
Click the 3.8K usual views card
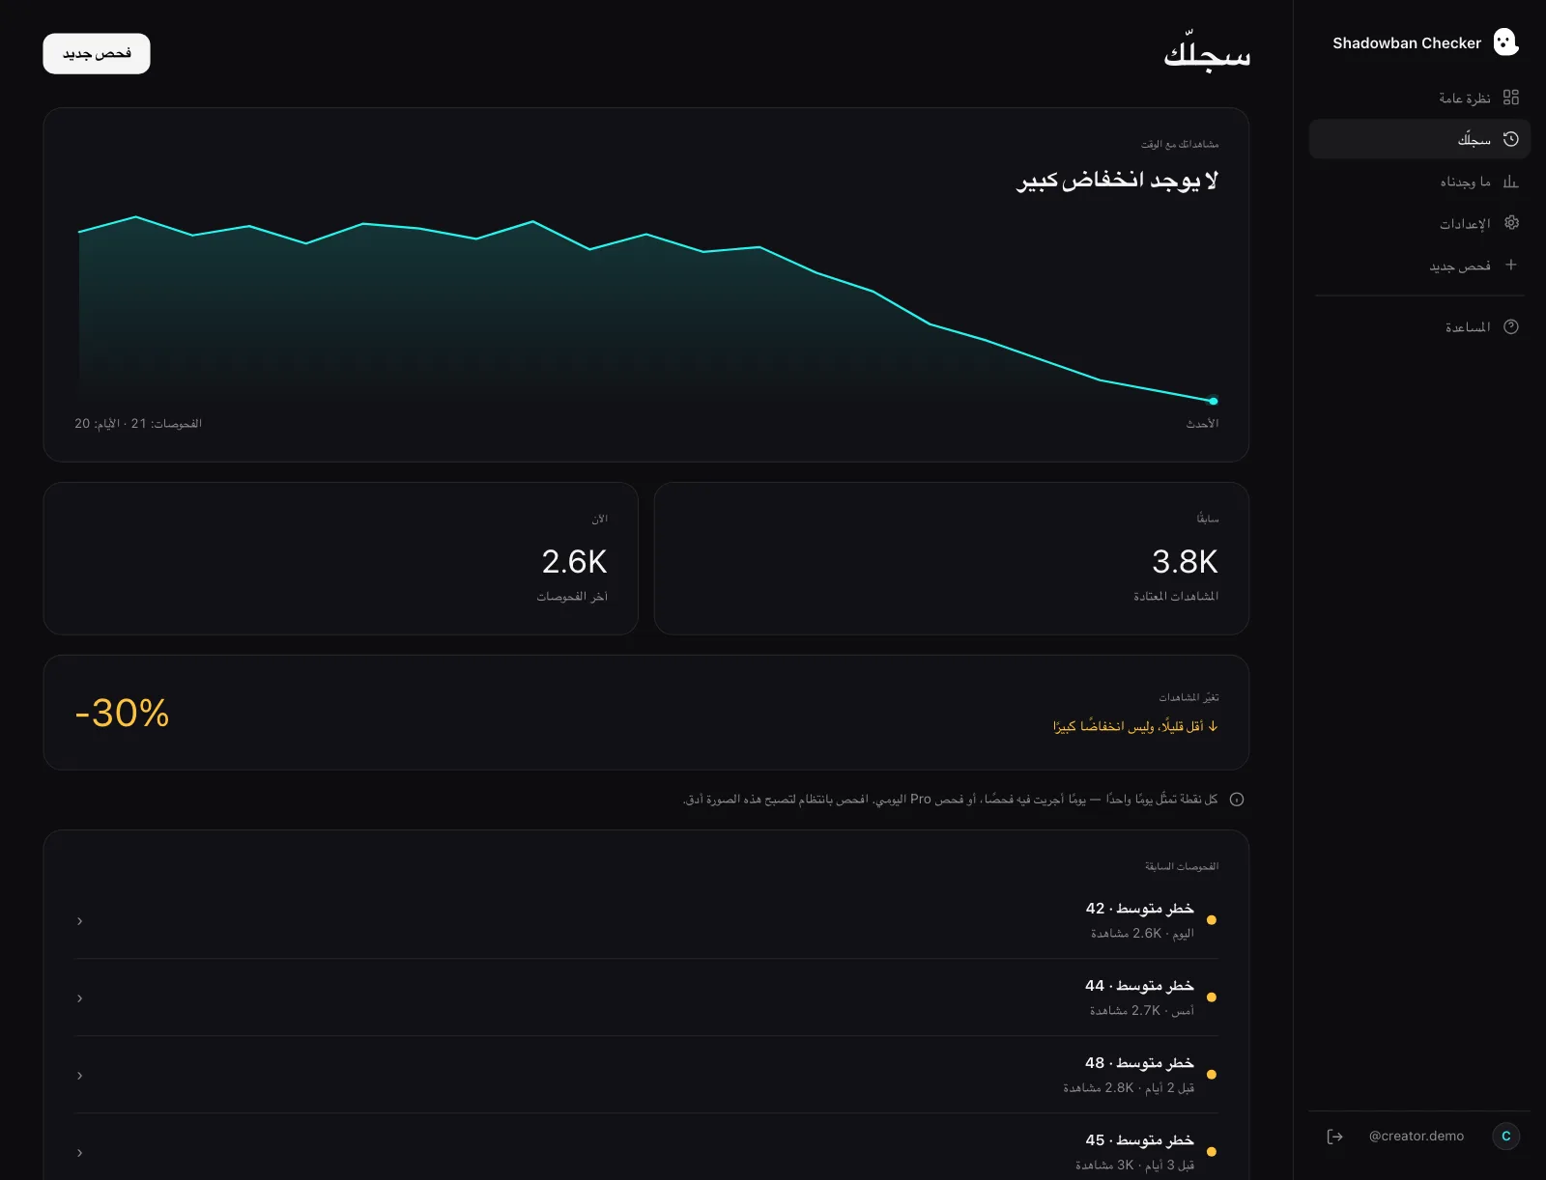point(952,558)
